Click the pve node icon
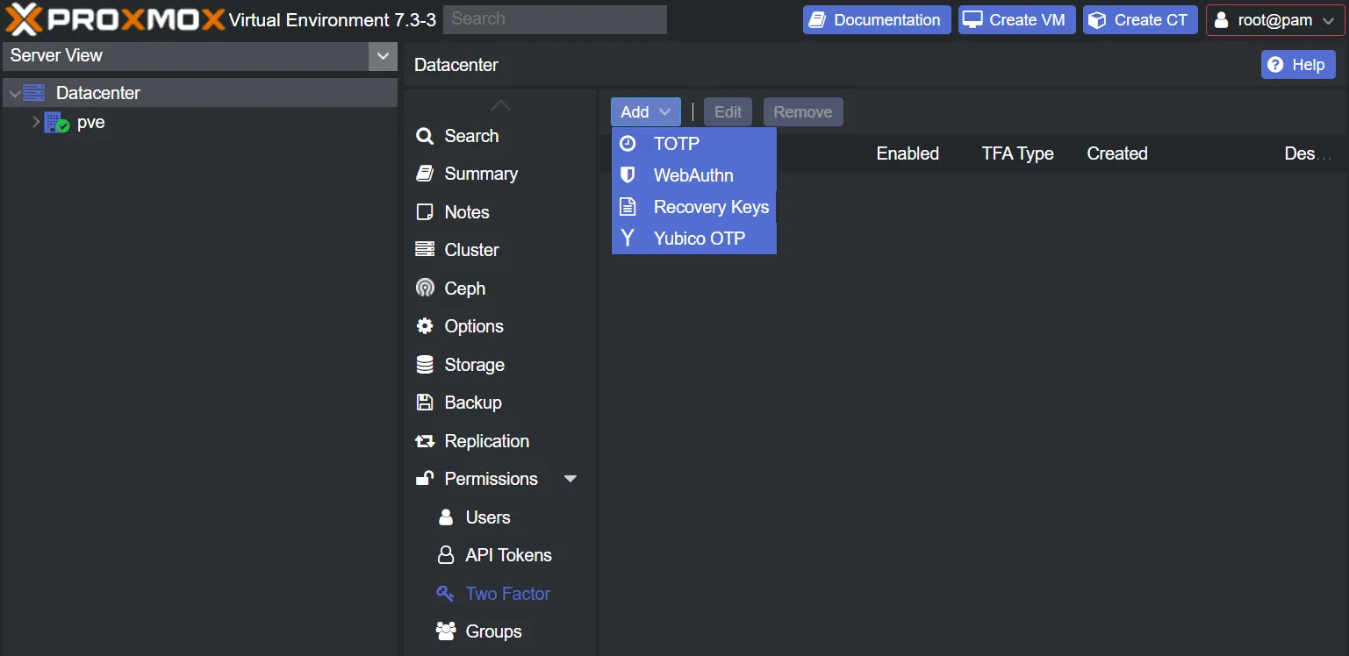This screenshot has height=656, width=1349. click(57, 123)
